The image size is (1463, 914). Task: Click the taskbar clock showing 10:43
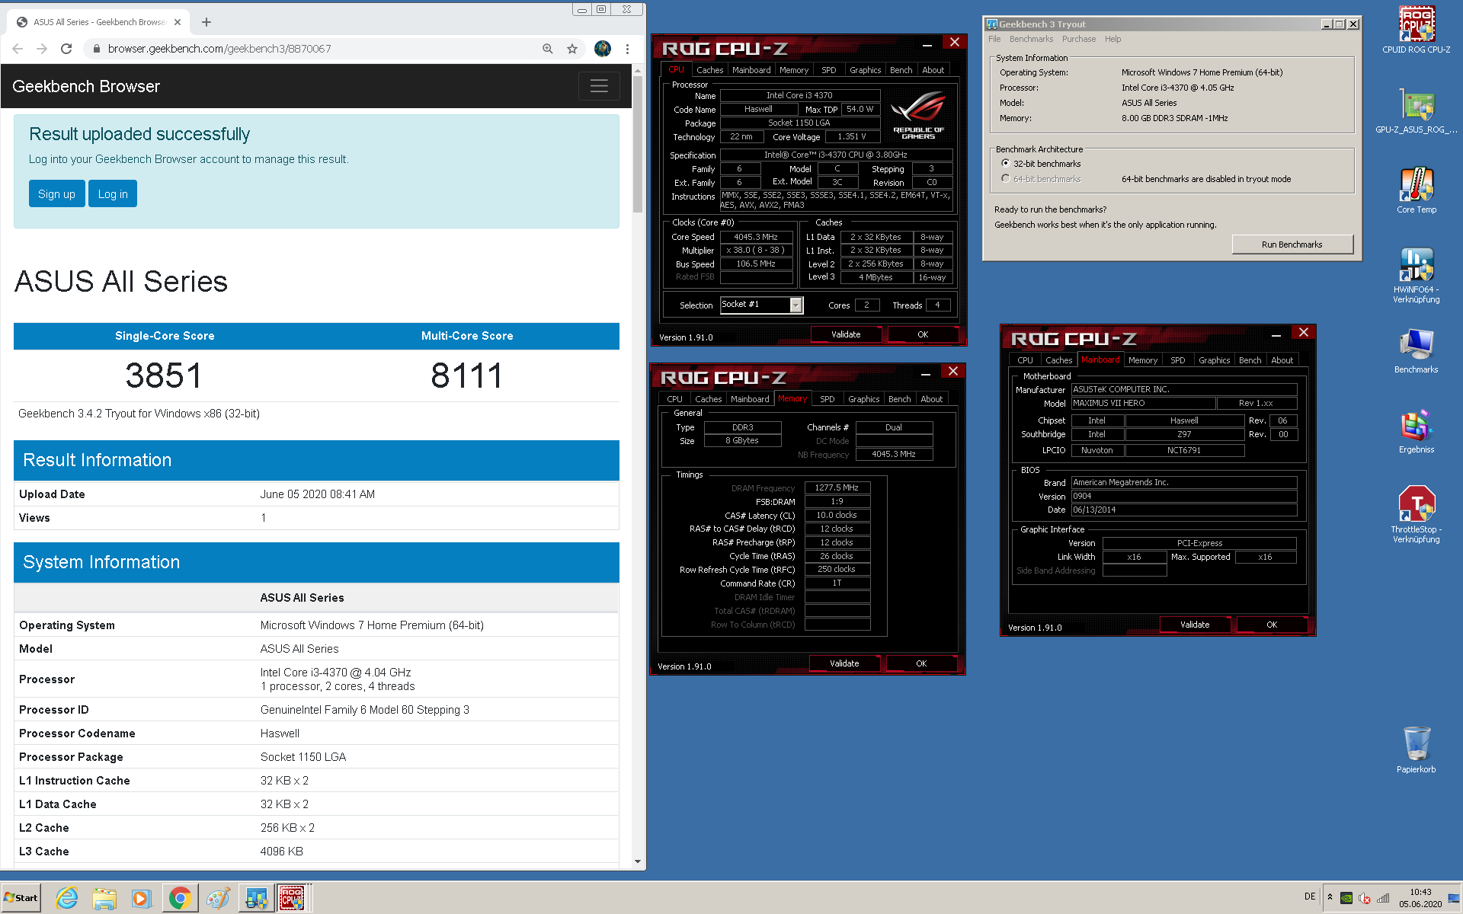click(1420, 898)
